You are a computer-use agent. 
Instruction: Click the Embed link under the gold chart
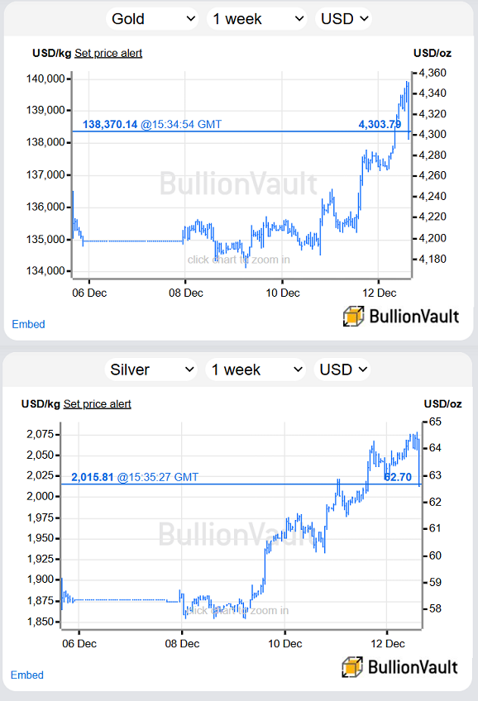click(27, 324)
